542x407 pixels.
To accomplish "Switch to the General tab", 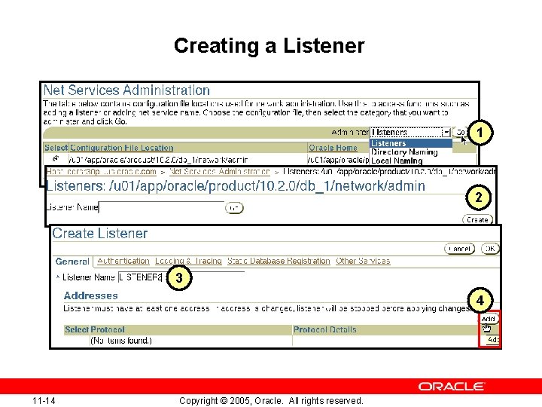I will pos(72,262).
